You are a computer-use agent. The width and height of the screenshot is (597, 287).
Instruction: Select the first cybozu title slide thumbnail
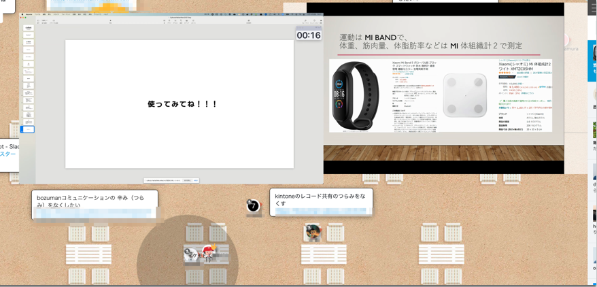coord(29,28)
